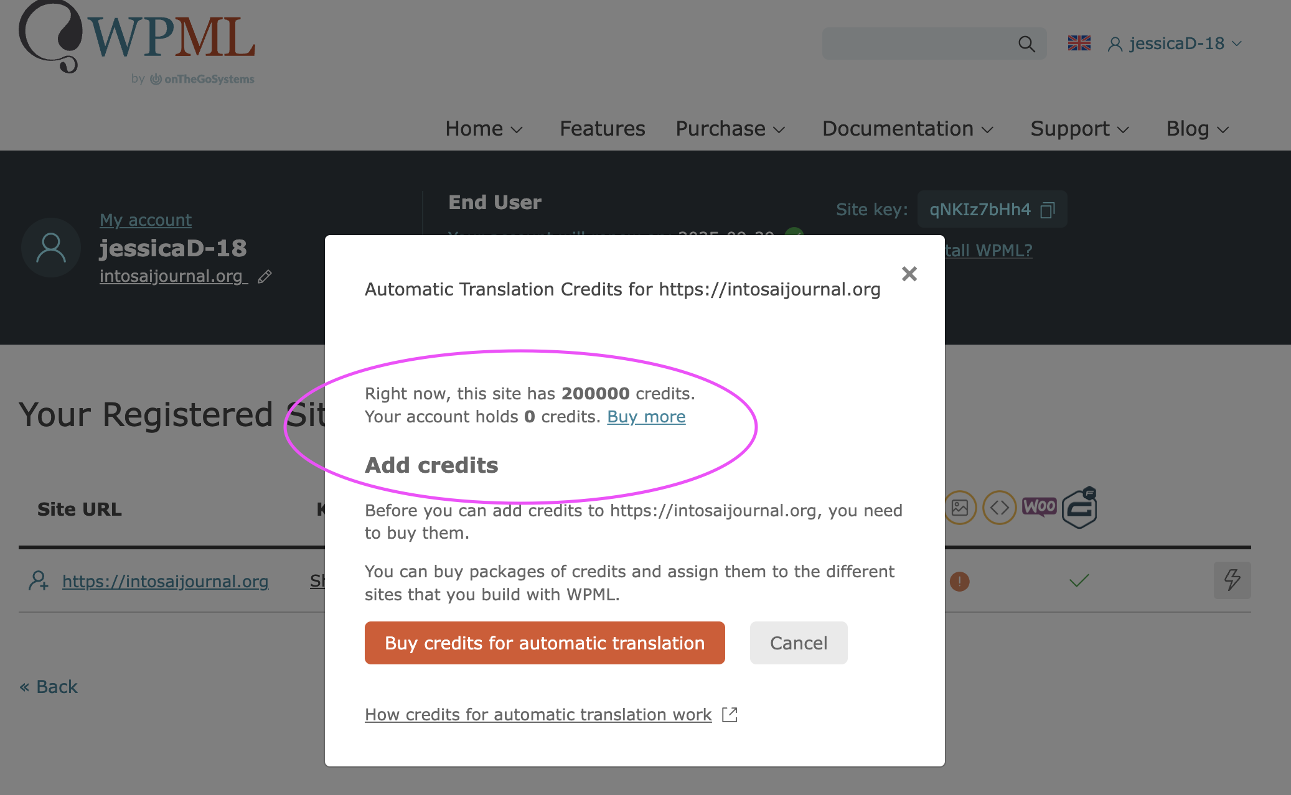The image size is (1291, 795).
Task: Click the WooCommerce column icon
Action: pos(1039,507)
